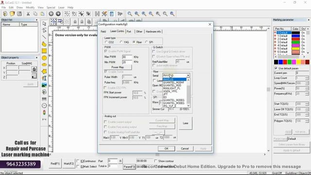
Task: Click the Hatch toolbar icon
Action: 97,14
